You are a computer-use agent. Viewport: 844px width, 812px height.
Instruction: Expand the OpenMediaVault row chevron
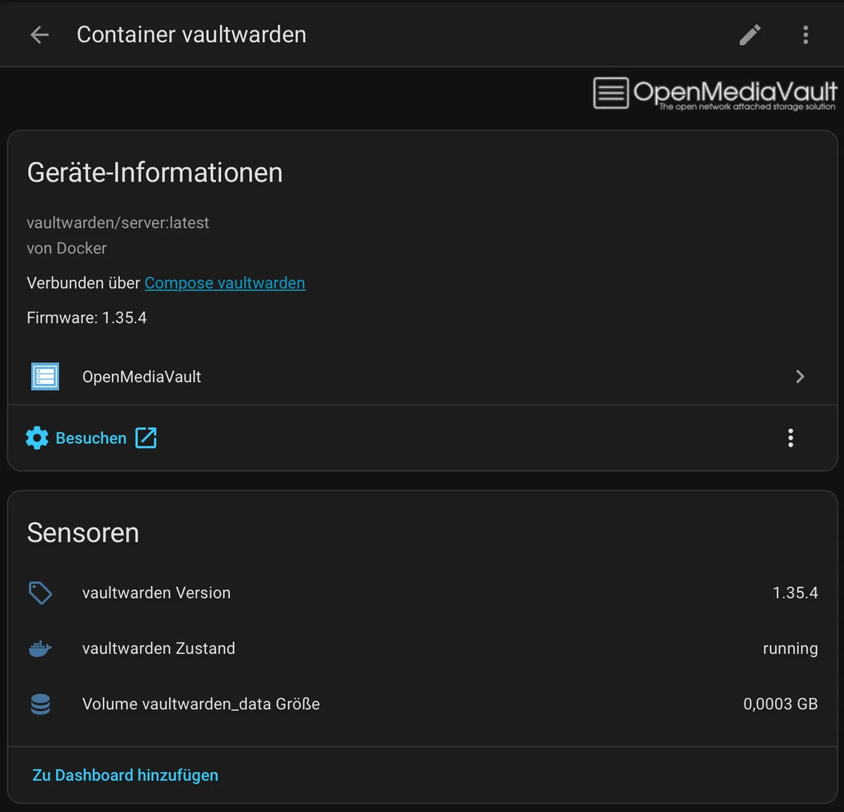800,376
